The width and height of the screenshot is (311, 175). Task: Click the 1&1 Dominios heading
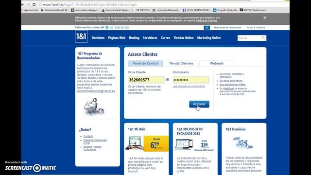click(x=235, y=129)
